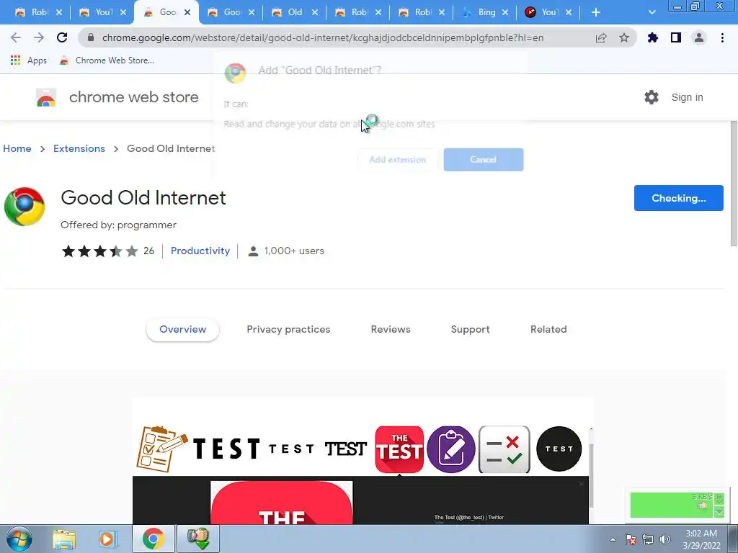The width and height of the screenshot is (738, 553).
Task: Open Web Store settings gear
Action: point(652,97)
